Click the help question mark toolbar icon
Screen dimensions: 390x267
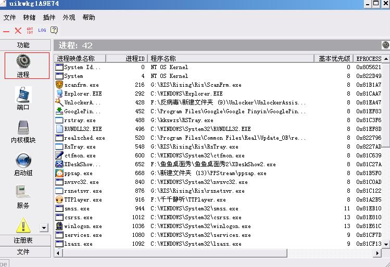pyautogui.click(x=54, y=30)
